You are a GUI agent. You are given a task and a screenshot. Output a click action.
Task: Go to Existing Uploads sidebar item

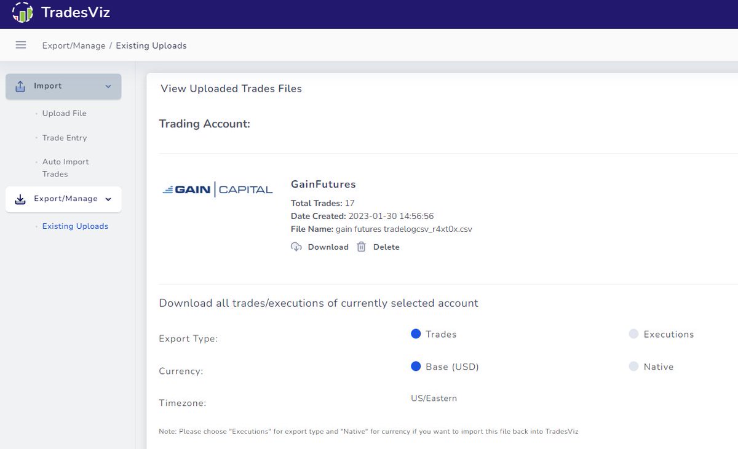[75, 226]
